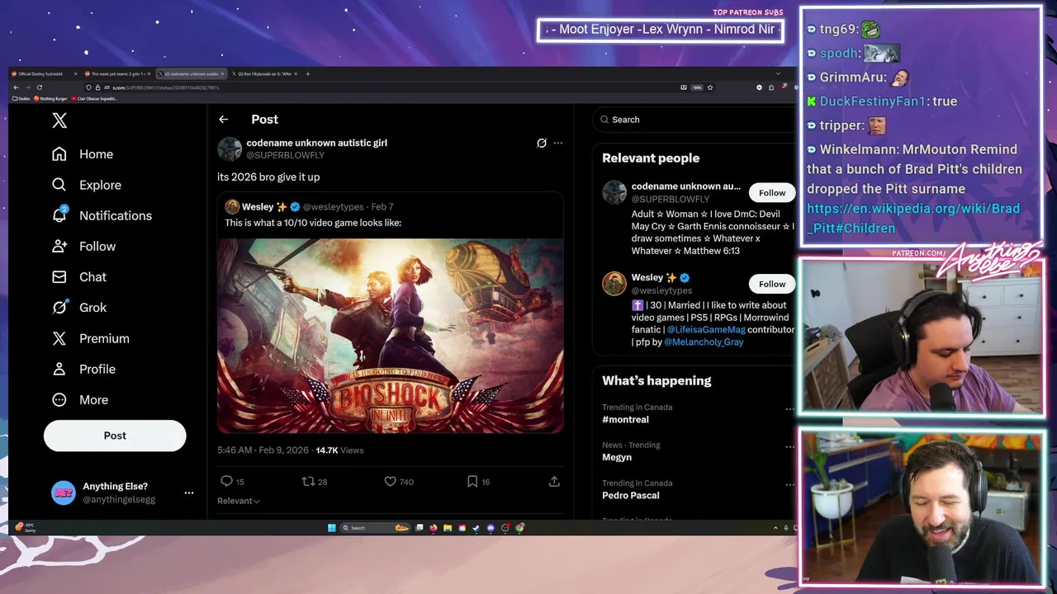Reload the page in browser toolbar
Viewport: 1057px width, 594px height.
pos(39,87)
